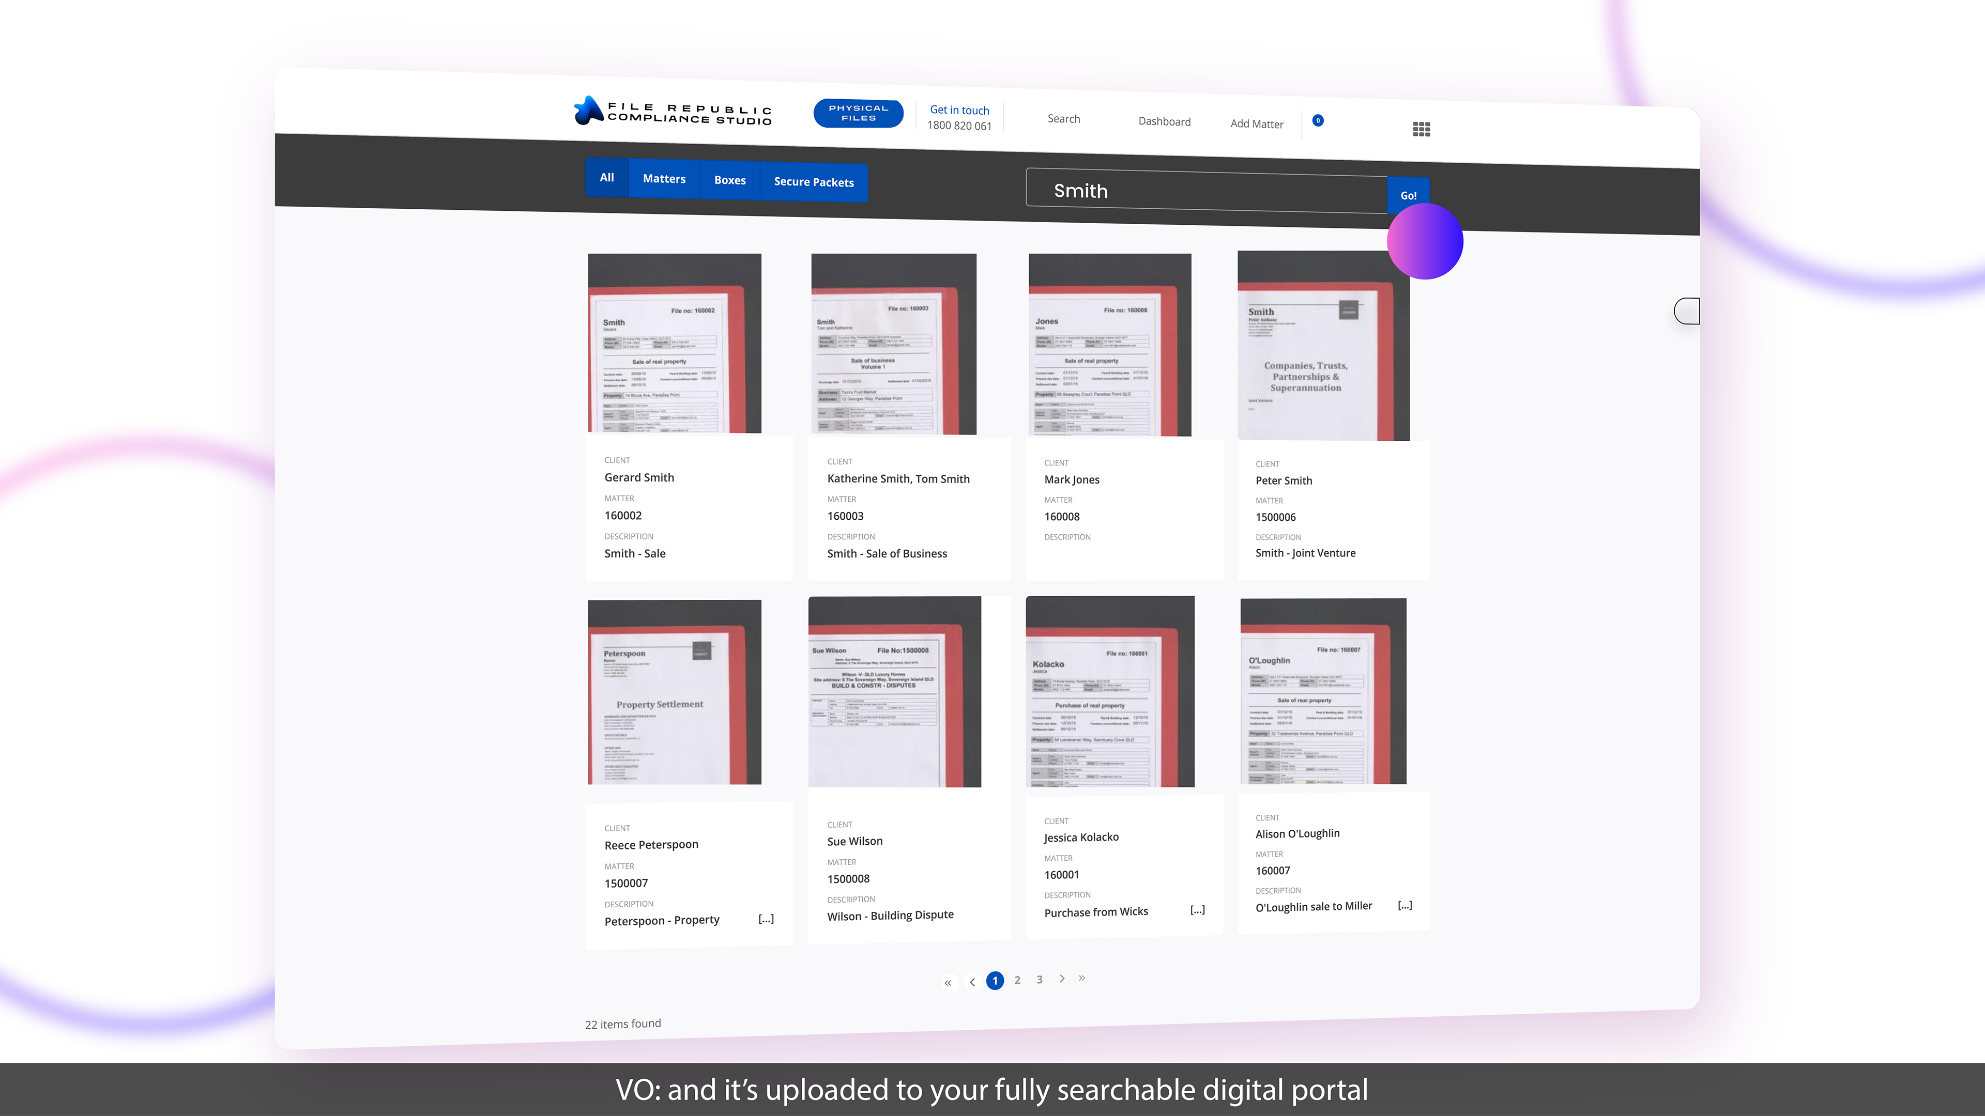Expand O'Loughlin sale to Miller ellipsis

click(x=1405, y=905)
